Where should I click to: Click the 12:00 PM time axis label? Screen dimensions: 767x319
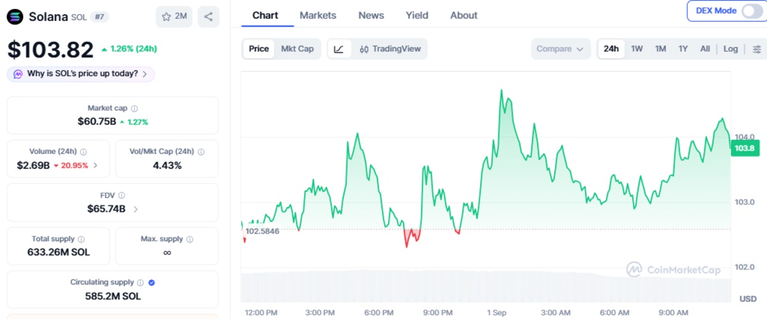(261, 313)
